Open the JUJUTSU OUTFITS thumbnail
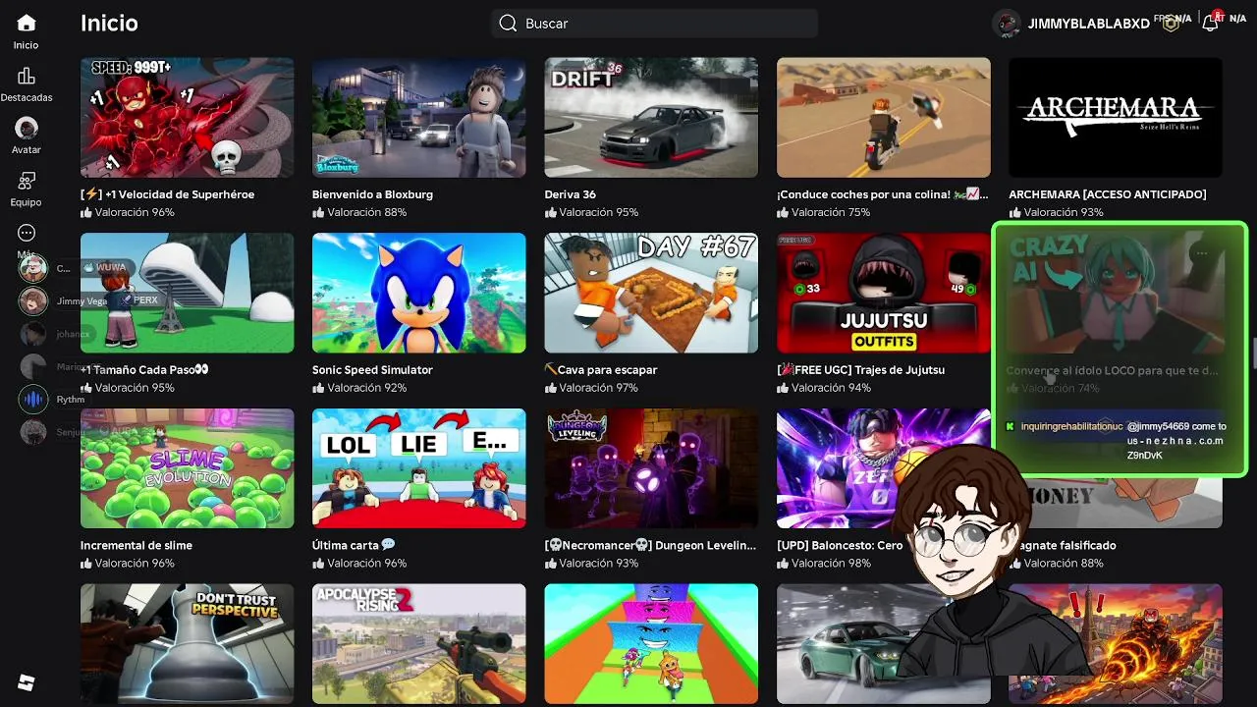 pos(884,293)
